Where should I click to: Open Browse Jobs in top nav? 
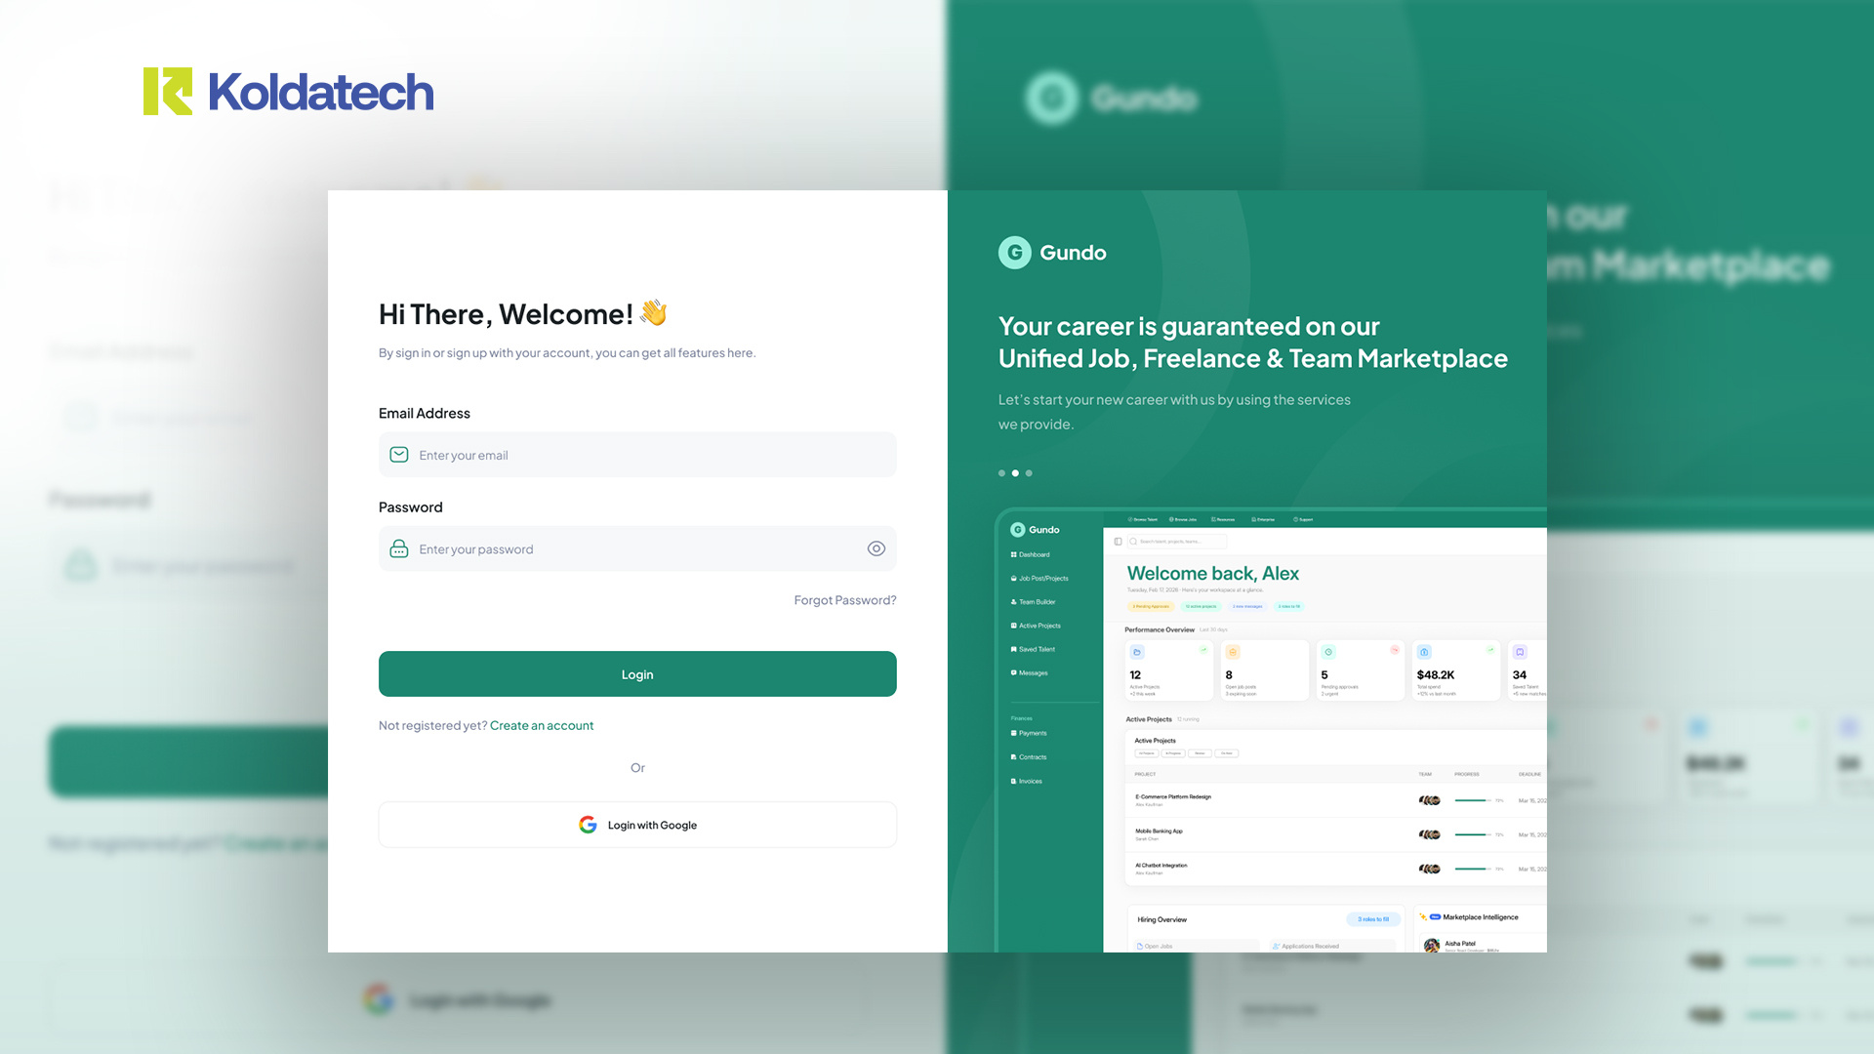pyautogui.click(x=1183, y=520)
